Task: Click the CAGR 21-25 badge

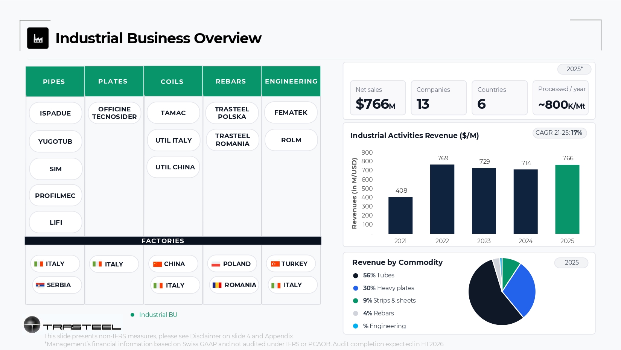Action: [559, 133]
